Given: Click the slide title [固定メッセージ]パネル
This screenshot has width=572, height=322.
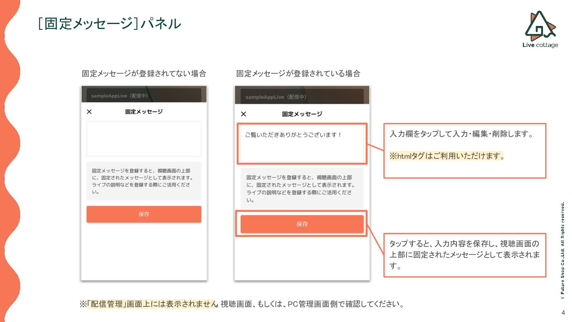Looking at the screenshot, I should (109, 24).
